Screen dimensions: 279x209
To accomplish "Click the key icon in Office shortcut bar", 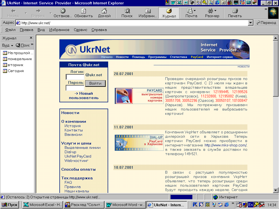I will 205,2.
